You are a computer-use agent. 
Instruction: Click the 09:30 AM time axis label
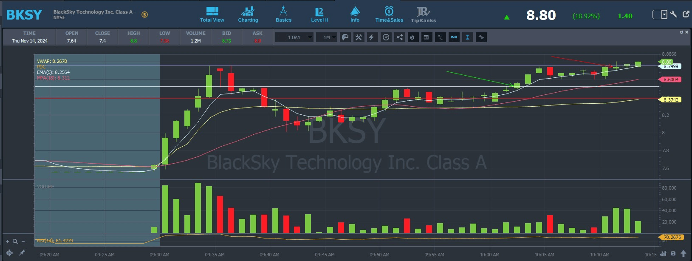pyautogui.click(x=159, y=255)
